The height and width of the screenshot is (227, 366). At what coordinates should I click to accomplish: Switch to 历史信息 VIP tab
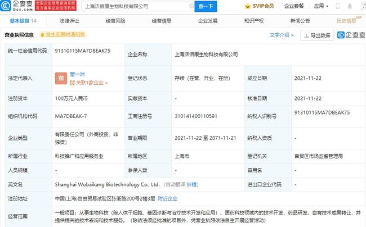coord(349,20)
